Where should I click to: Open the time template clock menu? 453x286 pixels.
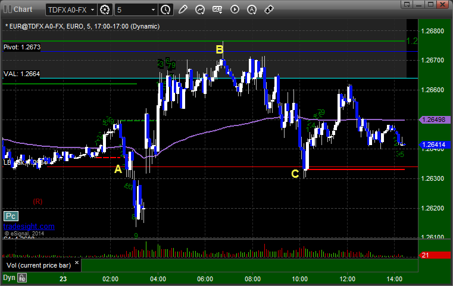point(166,10)
